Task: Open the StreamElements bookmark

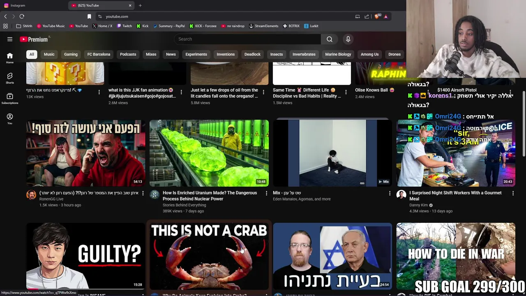Action: point(264,26)
